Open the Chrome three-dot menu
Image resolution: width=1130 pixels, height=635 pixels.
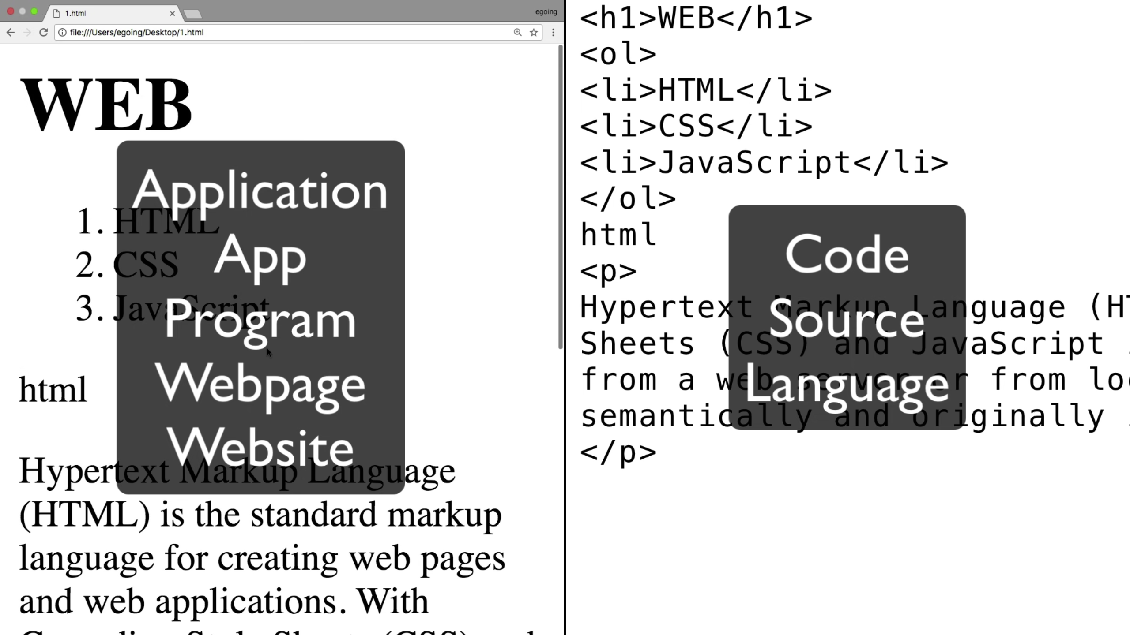pyautogui.click(x=553, y=32)
